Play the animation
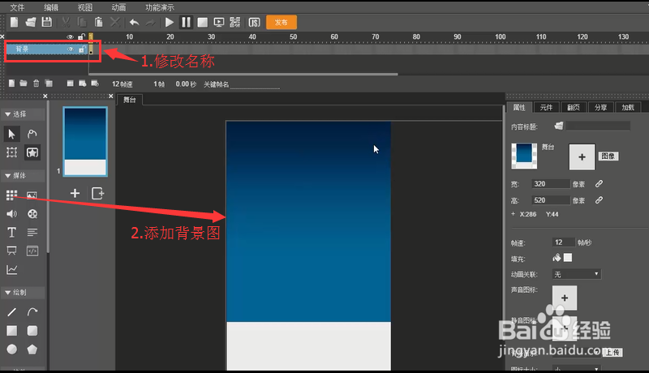This screenshot has height=373, width=649. (170, 23)
